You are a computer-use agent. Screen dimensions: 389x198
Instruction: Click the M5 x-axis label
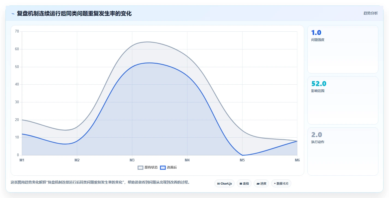tap(242, 160)
